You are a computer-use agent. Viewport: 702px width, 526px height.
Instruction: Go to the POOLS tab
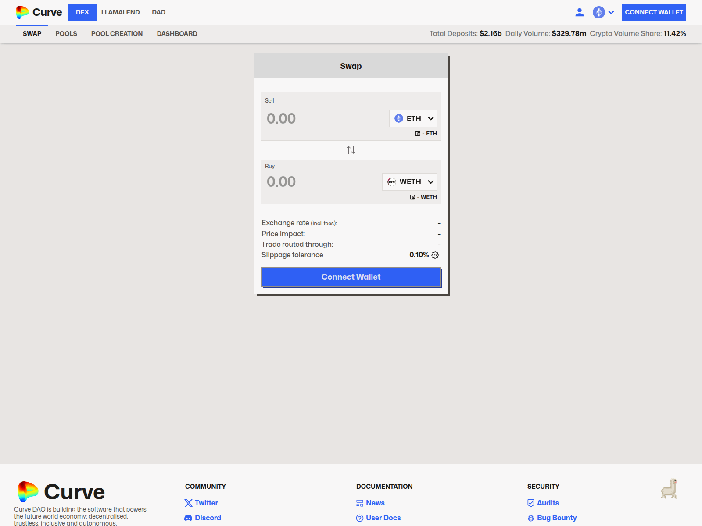tap(66, 34)
